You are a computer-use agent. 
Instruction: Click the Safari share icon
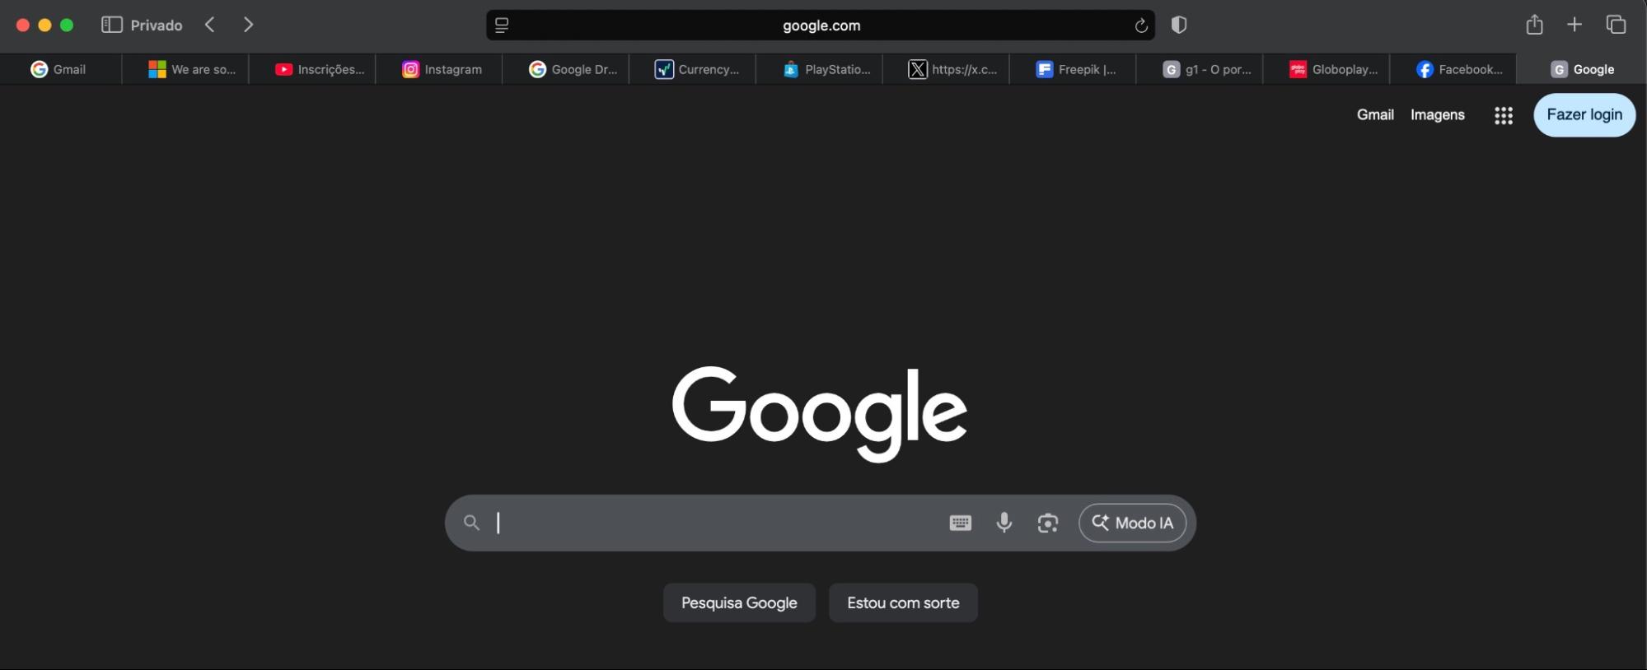click(x=1533, y=25)
